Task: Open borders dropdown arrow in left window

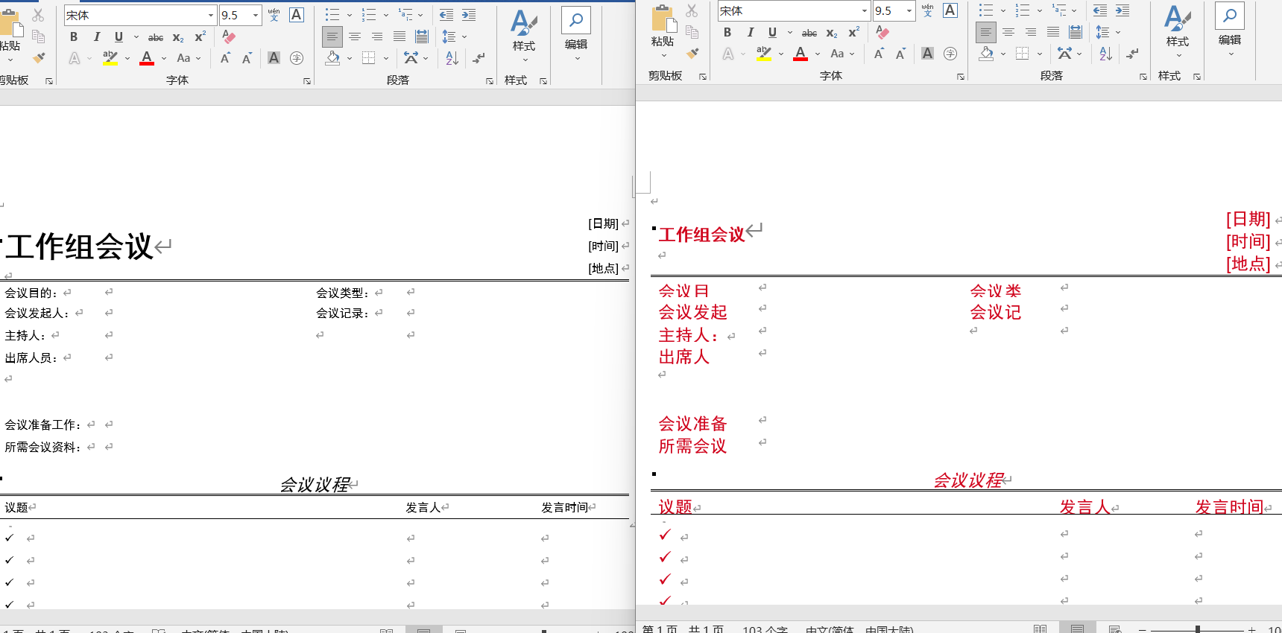Action: tap(385, 58)
